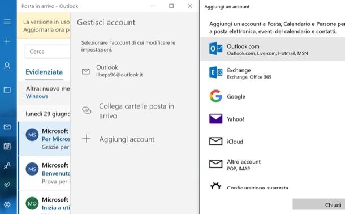Close the Posta in arrivo - Outlook window

point(190,6)
